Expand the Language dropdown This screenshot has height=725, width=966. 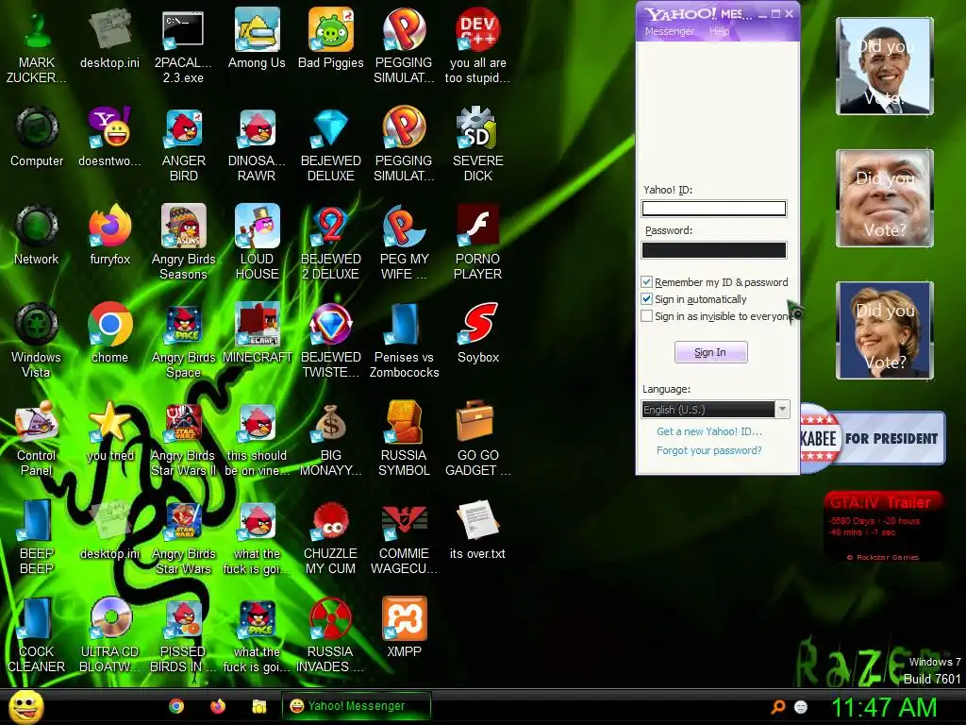[782, 410]
